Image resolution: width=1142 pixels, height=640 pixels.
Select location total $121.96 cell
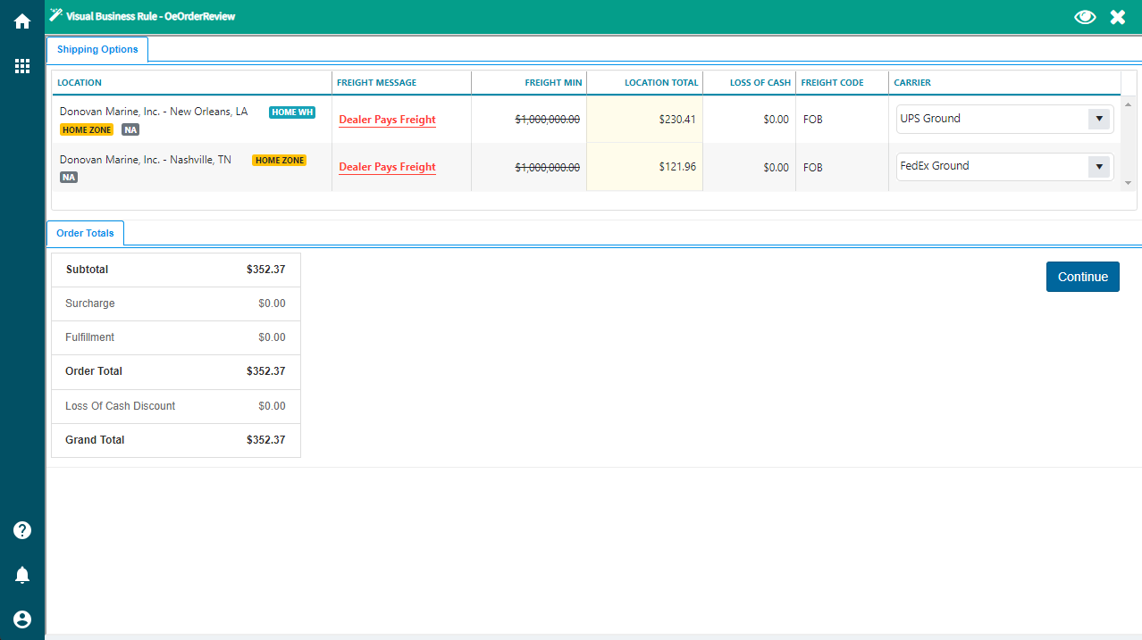[x=644, y=167]
